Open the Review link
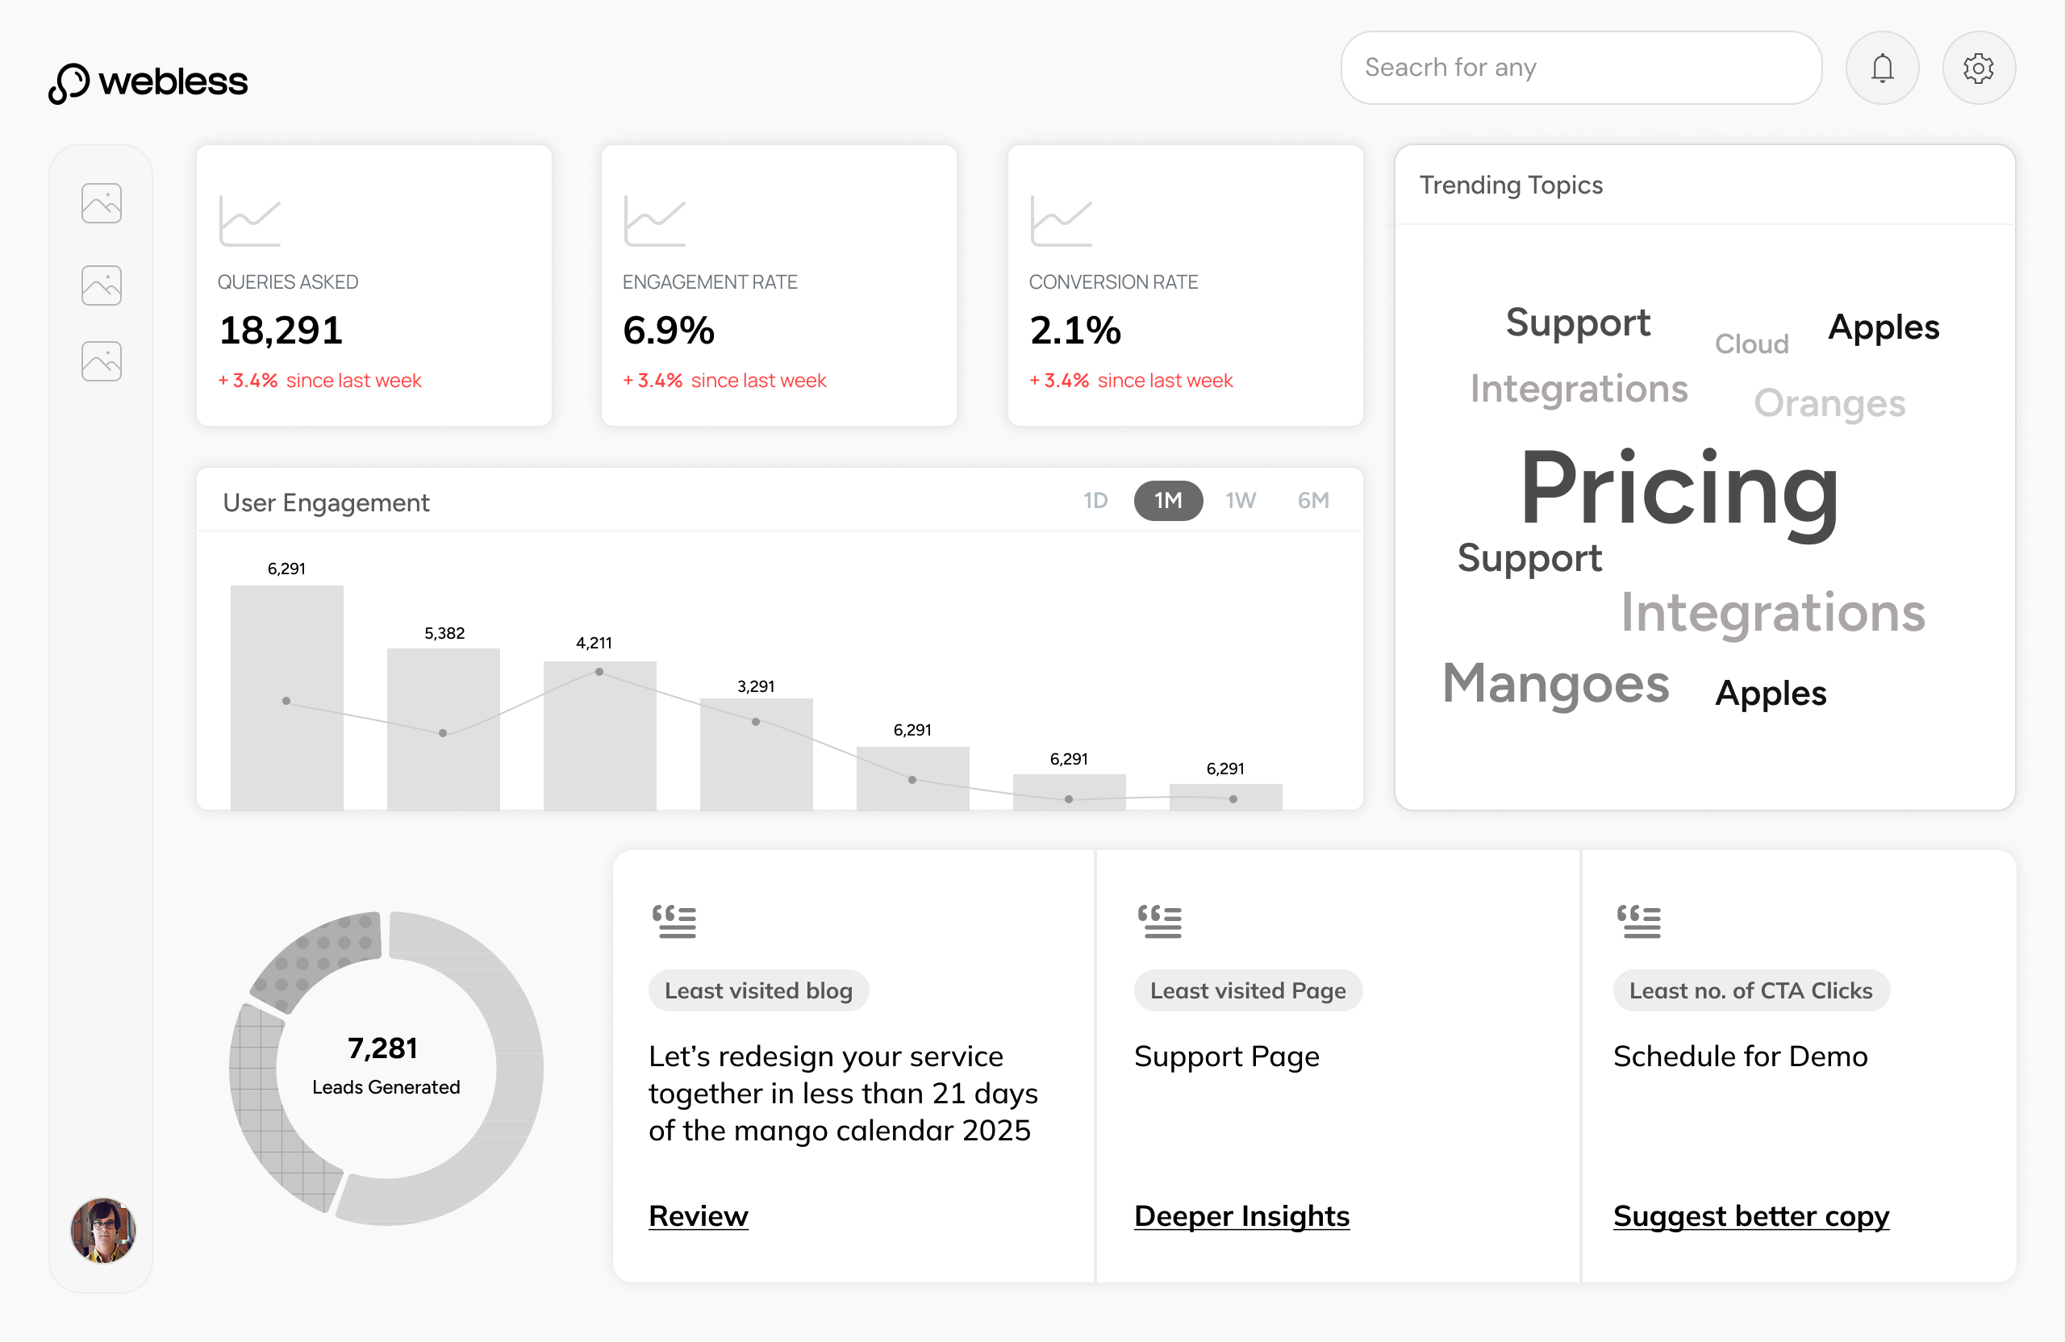 pyautogui.click(x=699, y=1215)
